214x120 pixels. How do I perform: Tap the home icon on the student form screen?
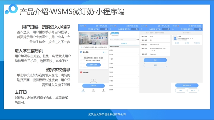point(142,29)
